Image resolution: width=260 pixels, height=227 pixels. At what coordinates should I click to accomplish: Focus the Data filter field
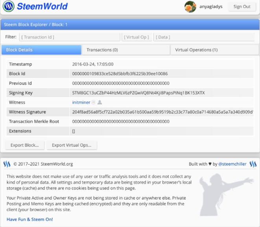click(x=204, y=37)
